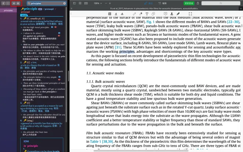
Task: Select the shapes tool
Action: pos(153,14)
